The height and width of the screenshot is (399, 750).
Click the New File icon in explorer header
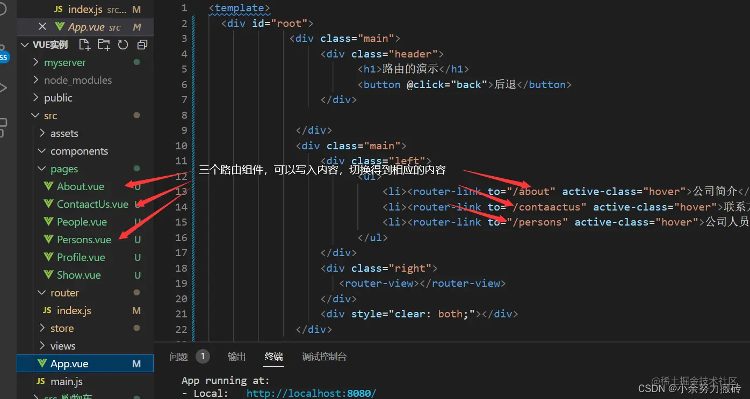coord(85,45)
